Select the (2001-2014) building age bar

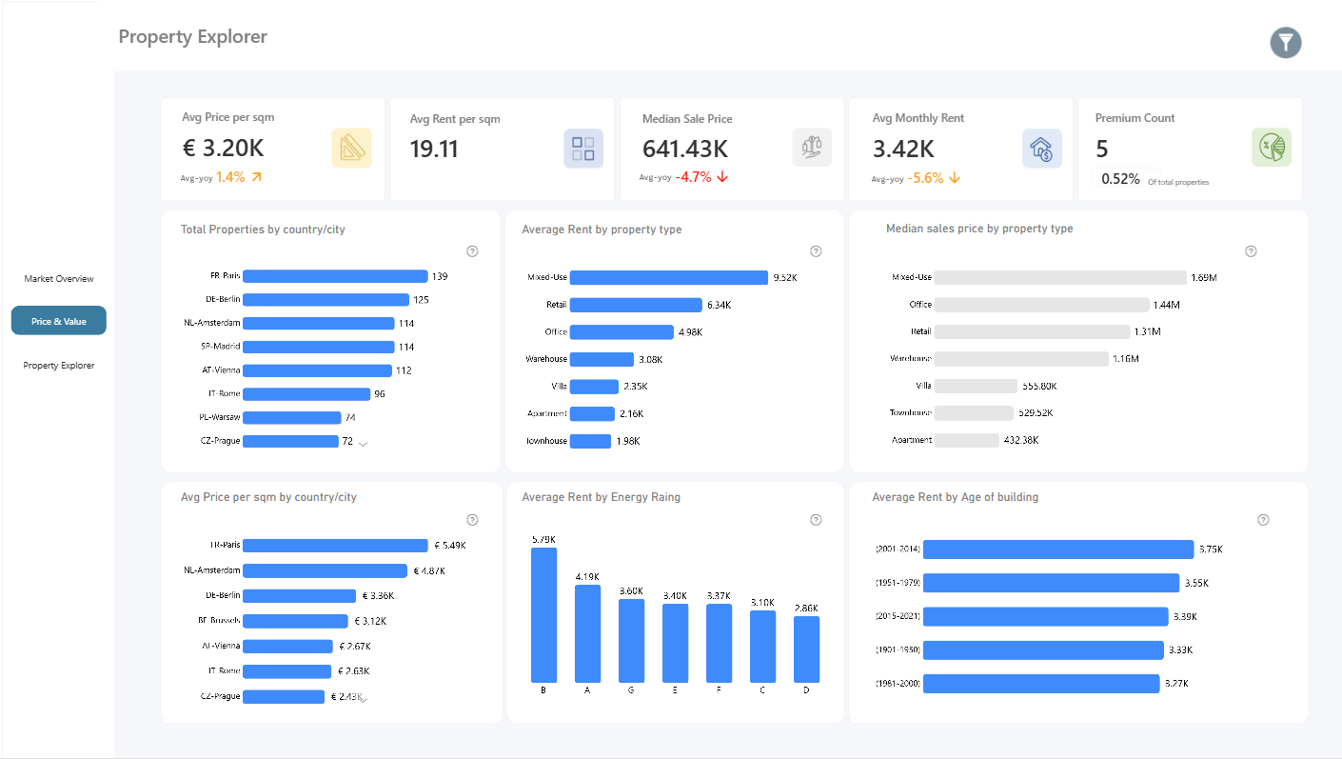coord(1058,549)
